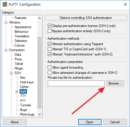Disable Attempt authentication using Pageant
The image size is (130, 127).
(49, 44)
